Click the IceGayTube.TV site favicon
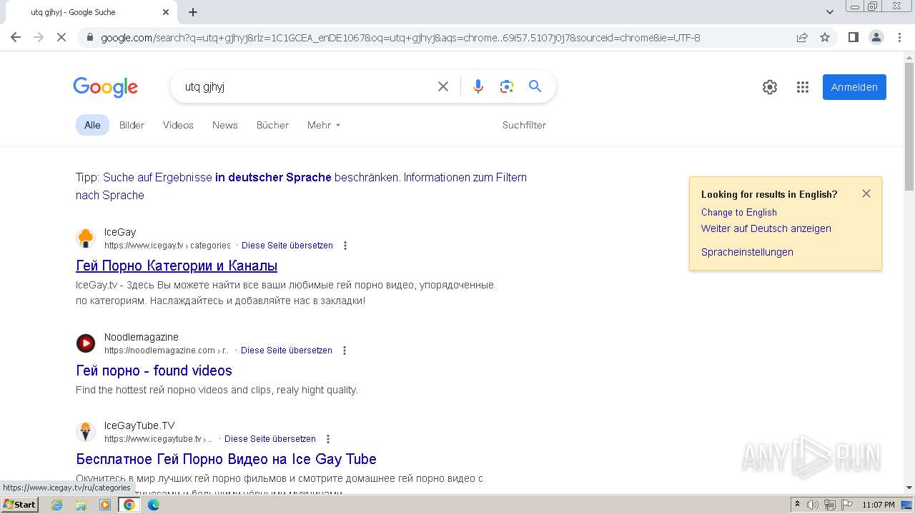The height and width of the screenshot is (514, 915). 86,432
